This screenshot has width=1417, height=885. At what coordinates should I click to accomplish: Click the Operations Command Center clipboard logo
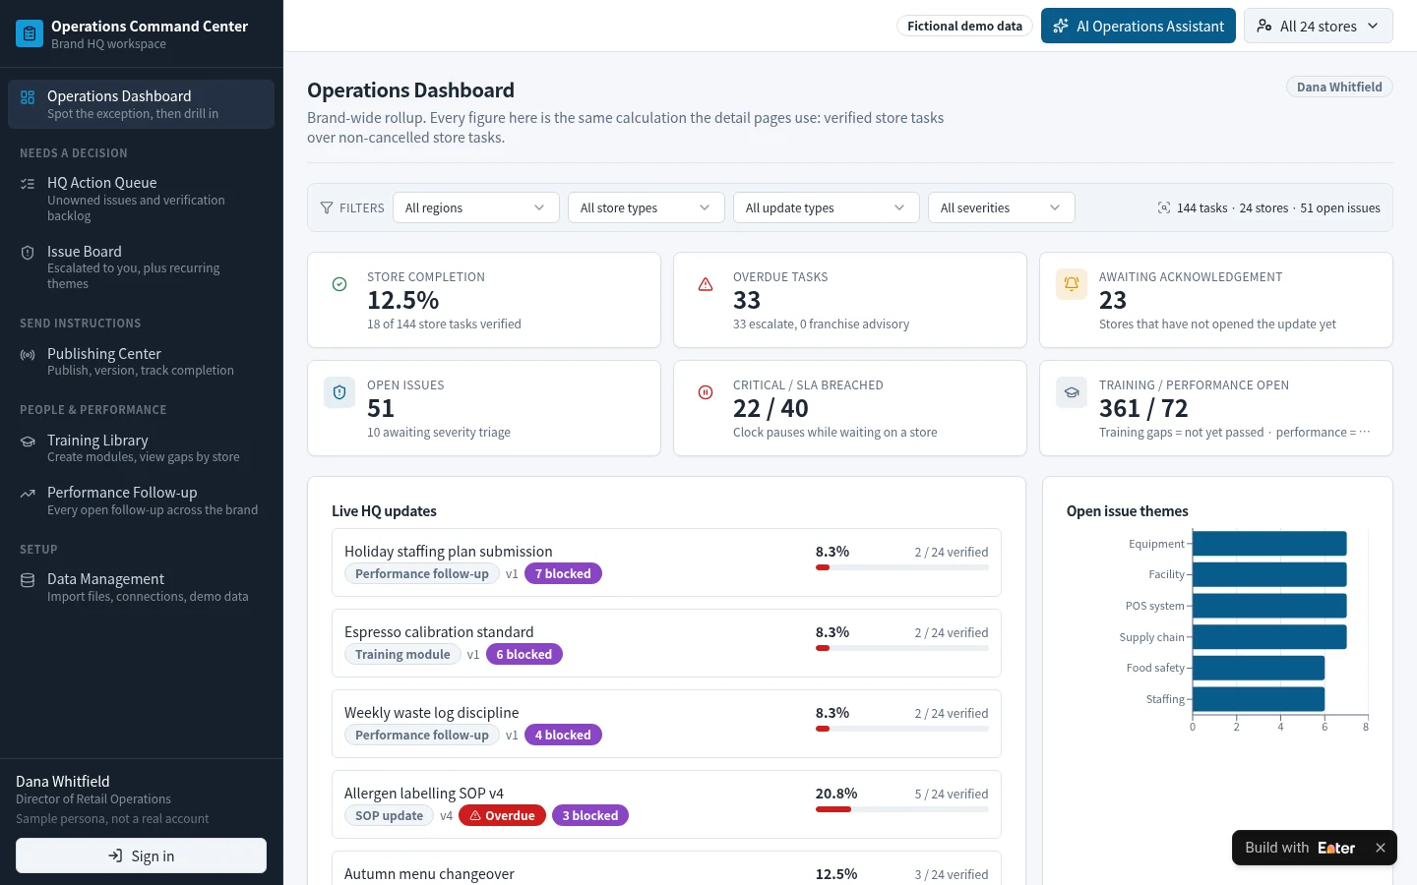point(30,33)
